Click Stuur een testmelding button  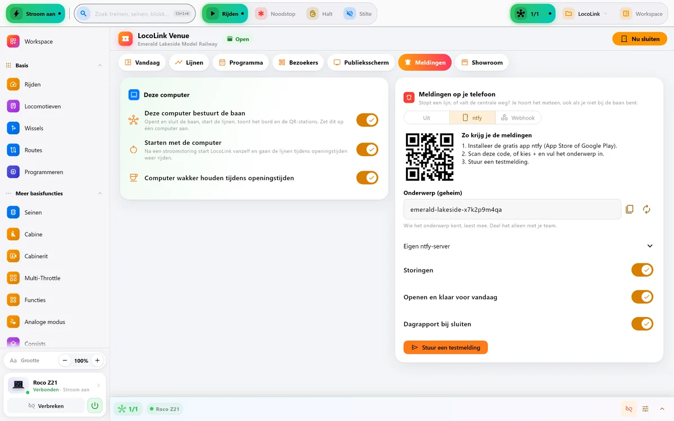446,347
